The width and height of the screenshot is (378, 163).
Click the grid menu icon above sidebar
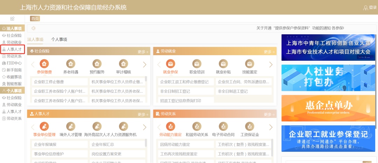[12, 18]
